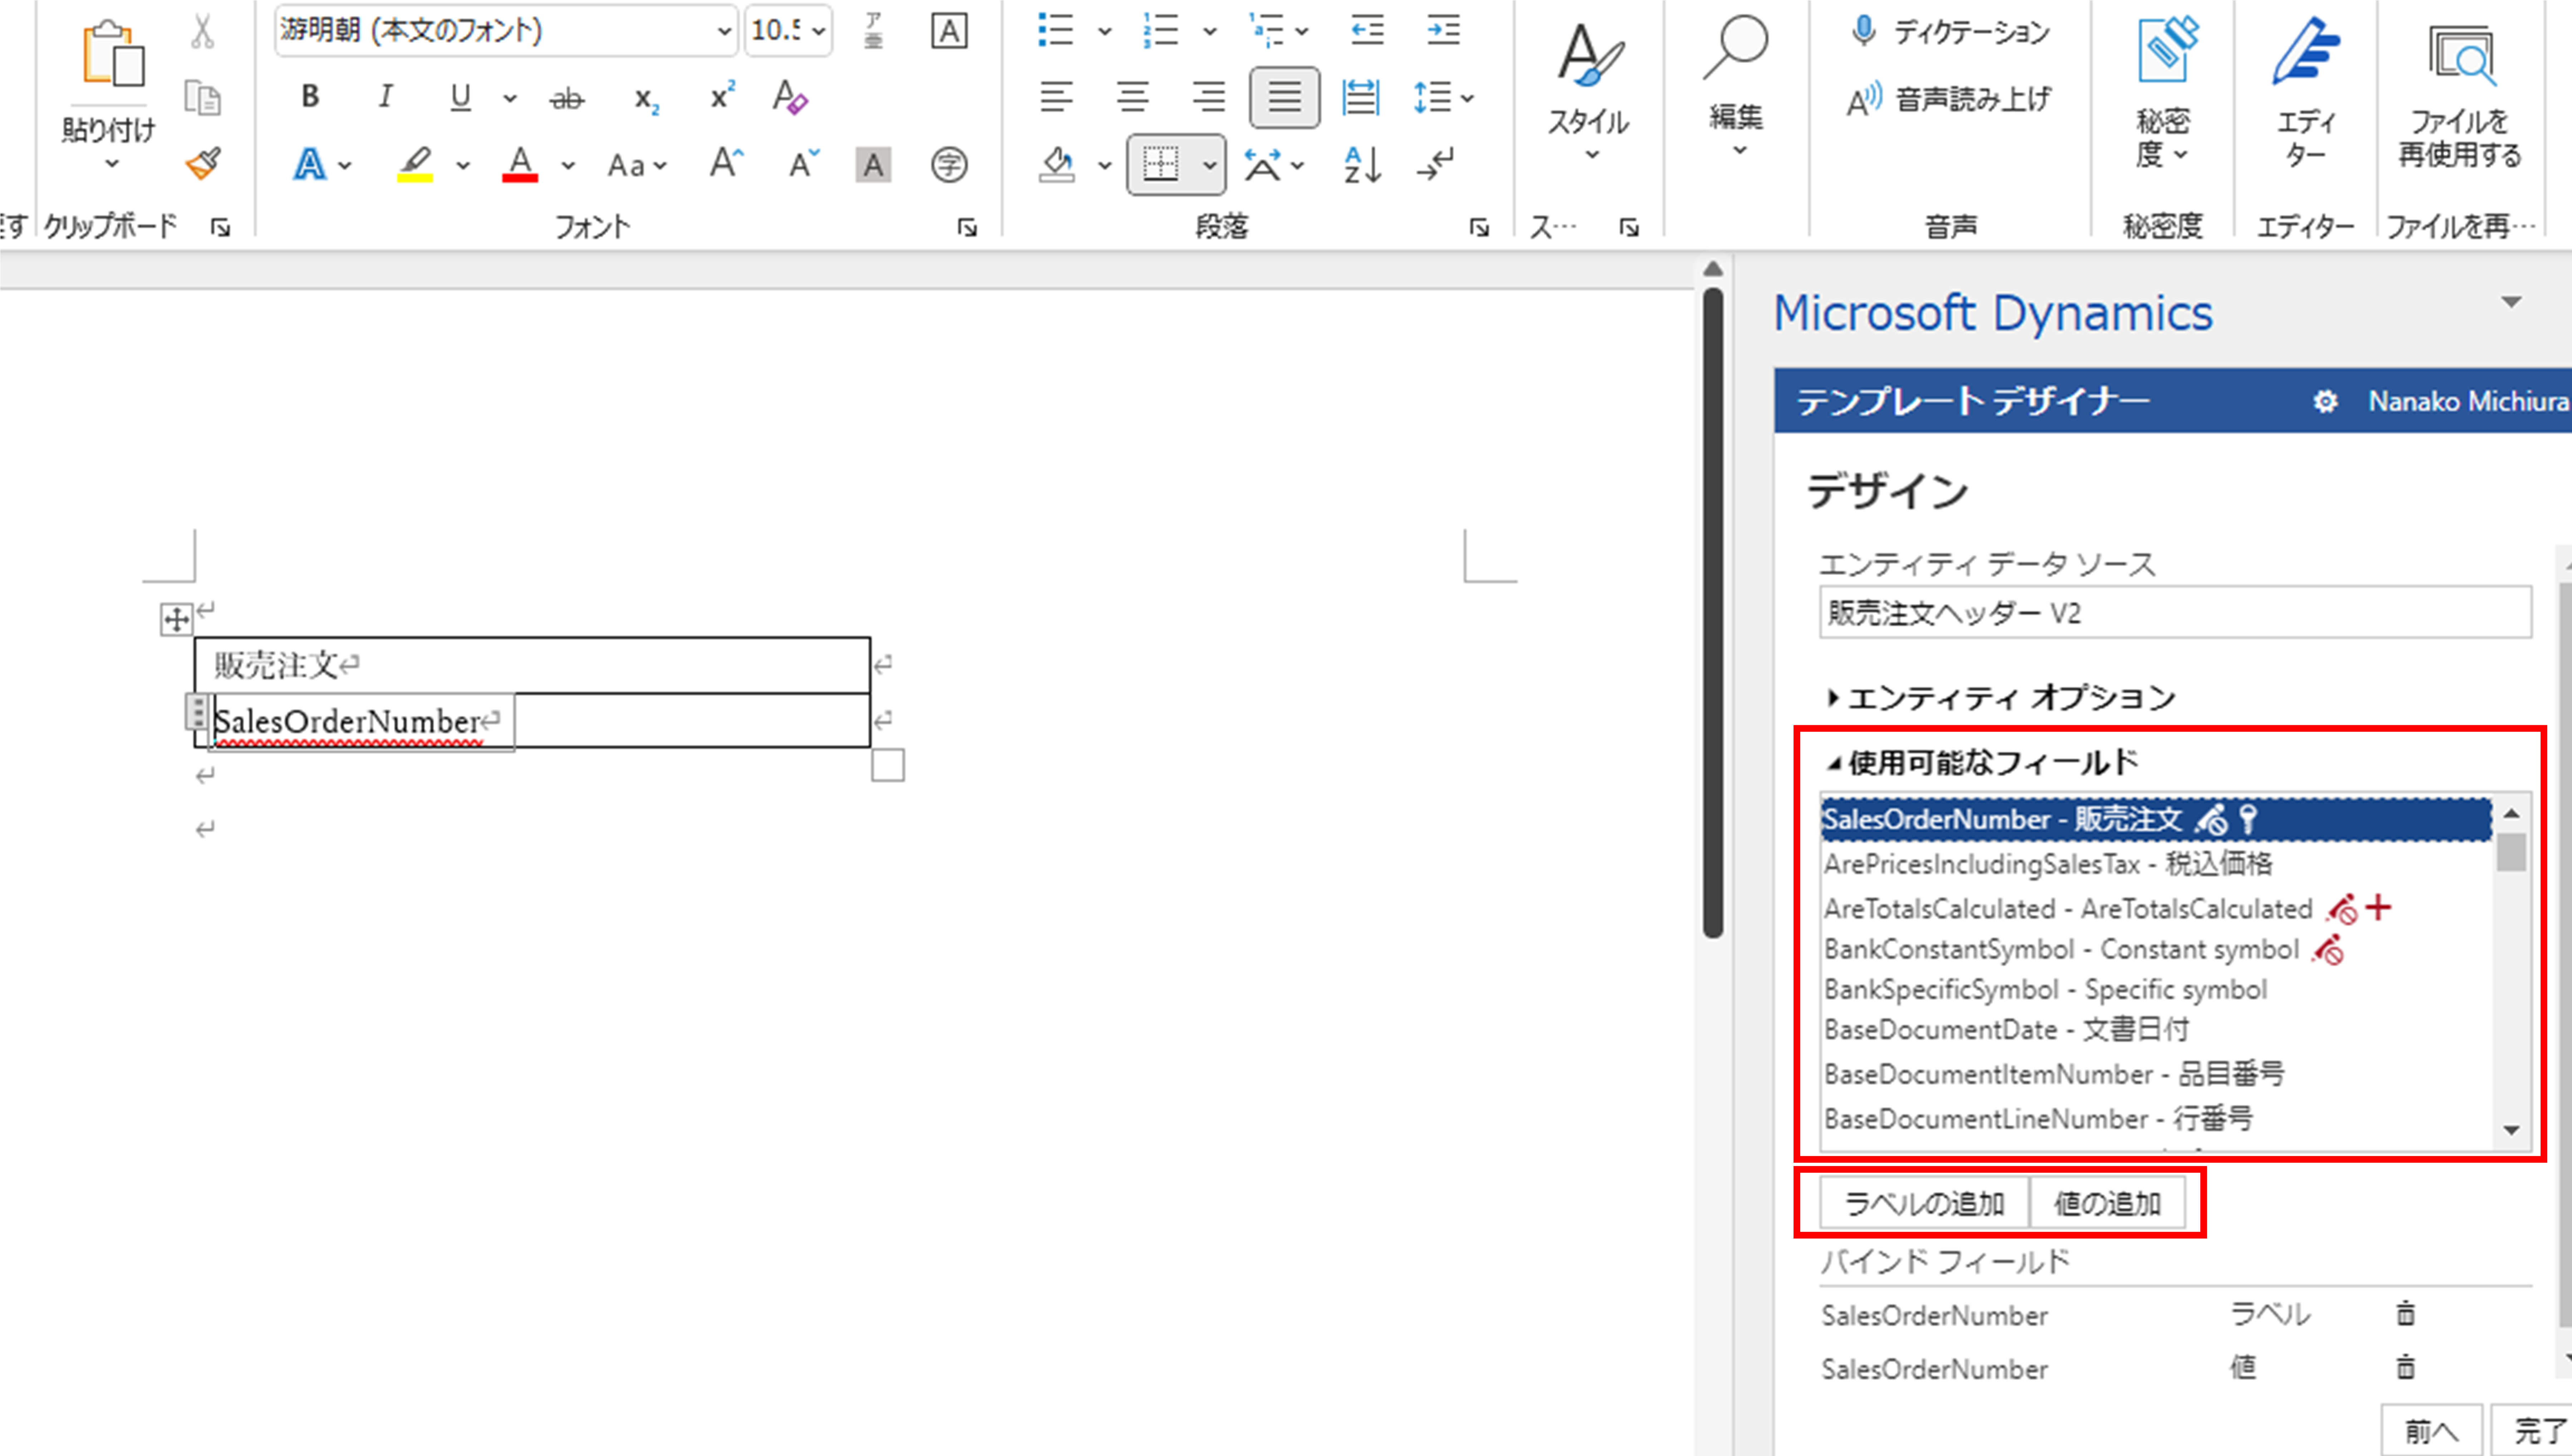
Task: Click the Phonetic Guide ruby icon
Action: coord(873,31)
